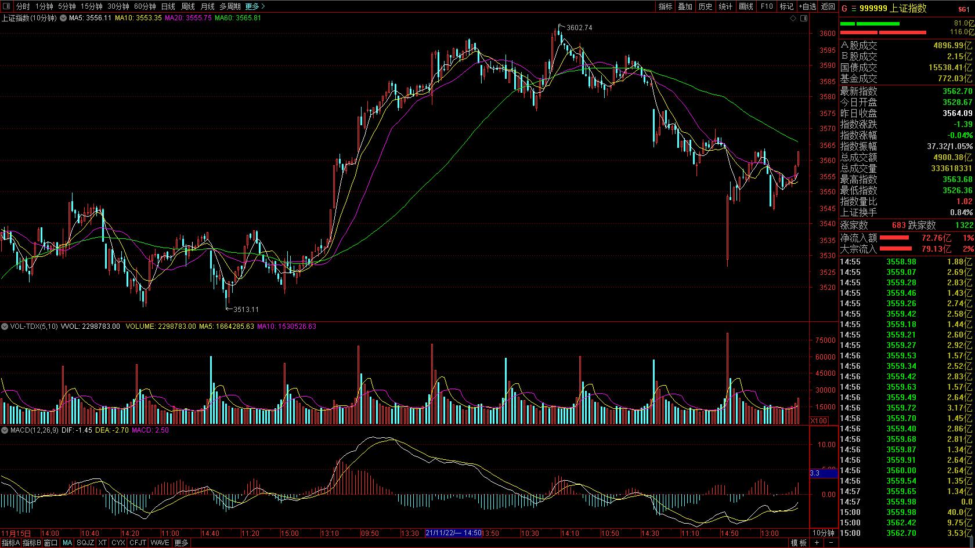Select the 60分钟 period tab
Screen dimensions: 975x548
145,6
